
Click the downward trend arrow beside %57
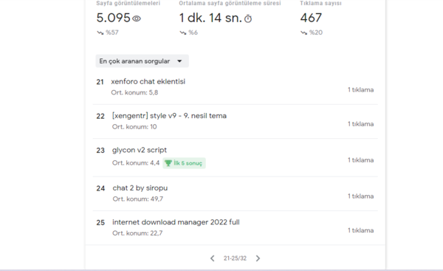(x=100, y=32)
